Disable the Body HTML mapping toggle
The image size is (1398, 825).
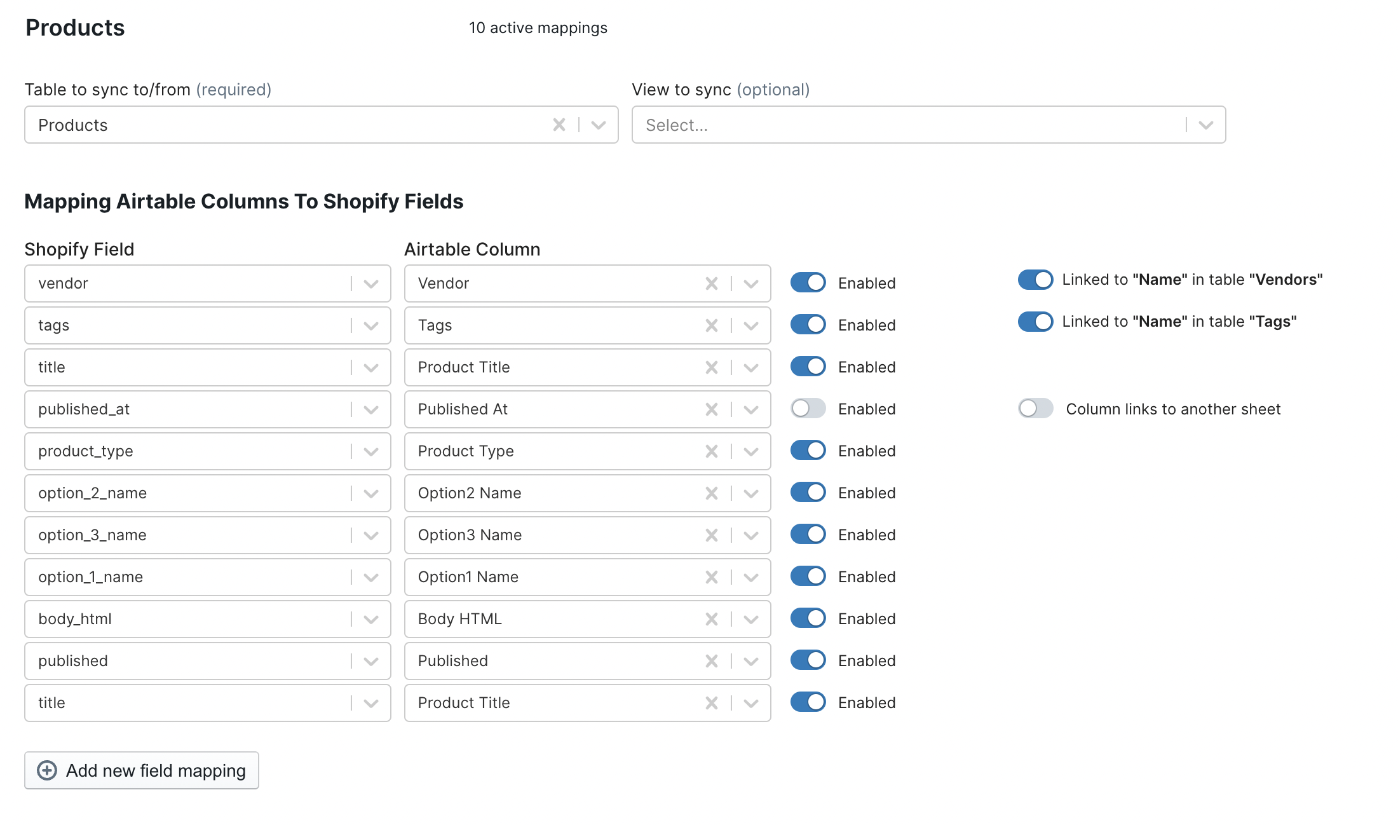click(x=808, y=618)
